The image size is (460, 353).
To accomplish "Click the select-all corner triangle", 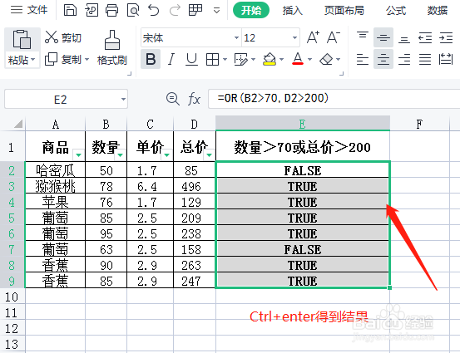I will (x=18, y=124).
